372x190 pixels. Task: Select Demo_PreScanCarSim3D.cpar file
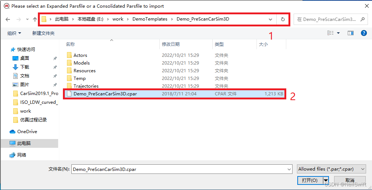point(175,94)
